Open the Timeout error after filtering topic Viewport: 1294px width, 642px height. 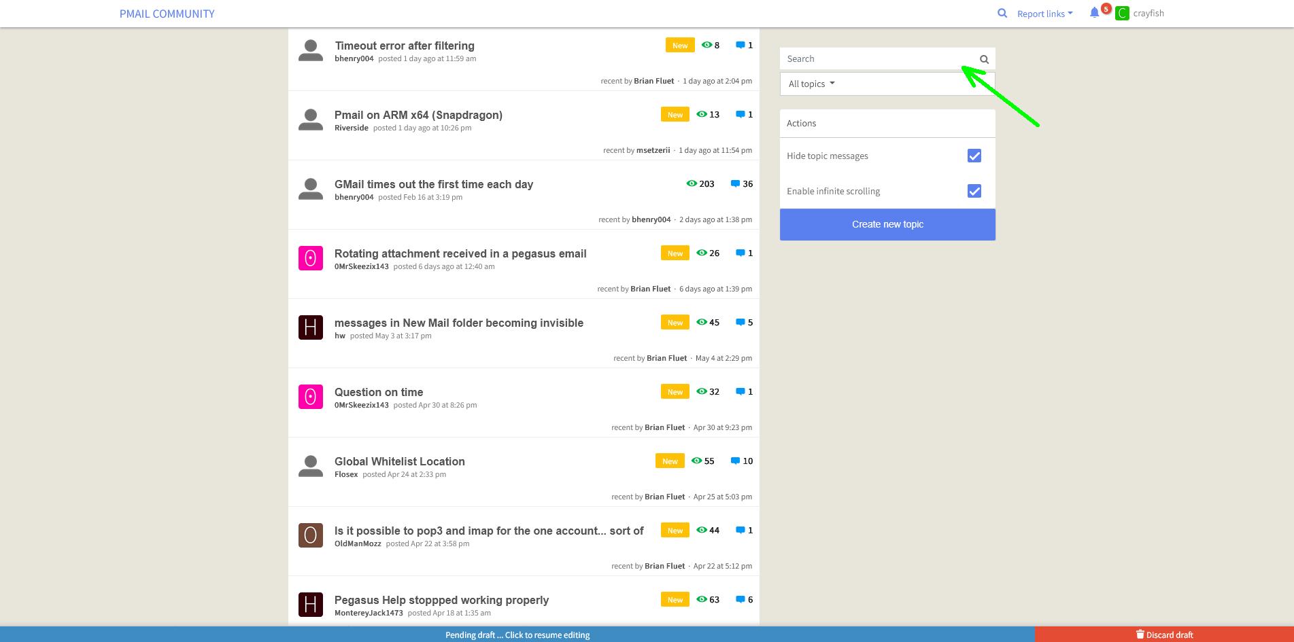[404, 46]
